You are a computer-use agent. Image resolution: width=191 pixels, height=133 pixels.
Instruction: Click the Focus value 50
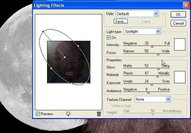click(x=146, y=51)
